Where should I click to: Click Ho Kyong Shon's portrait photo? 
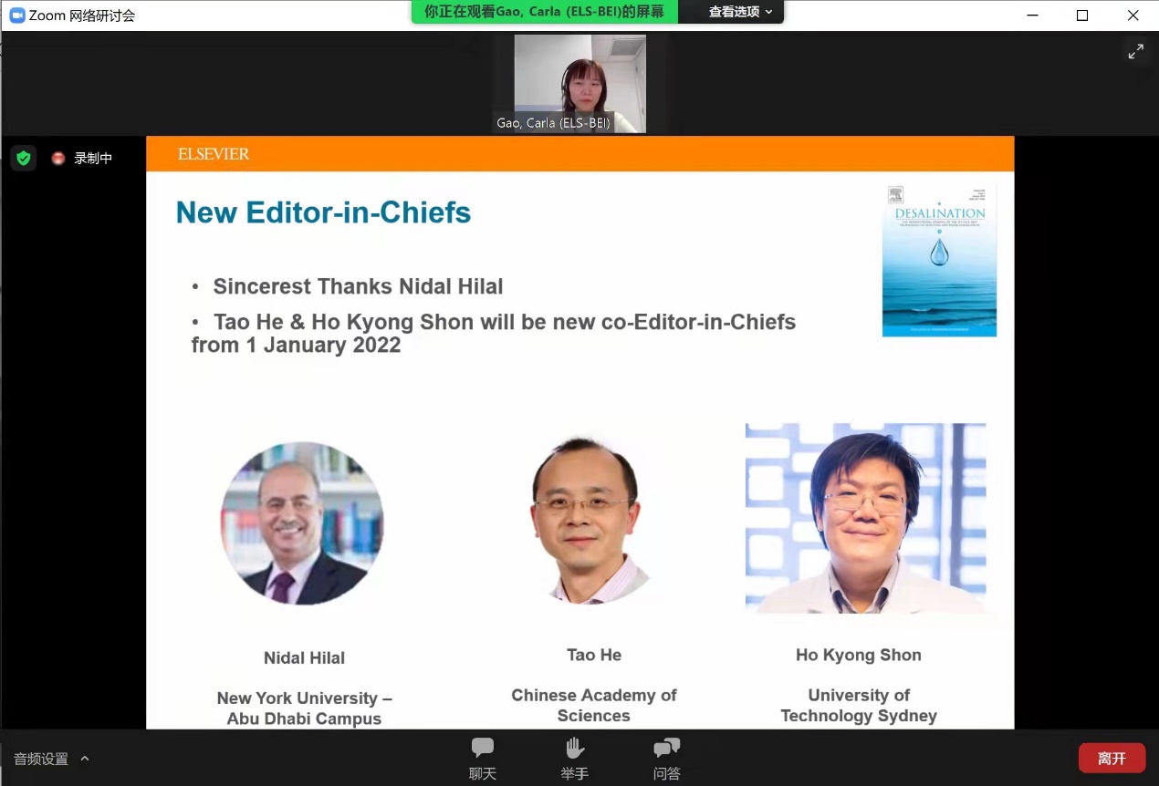click(865, 518)
